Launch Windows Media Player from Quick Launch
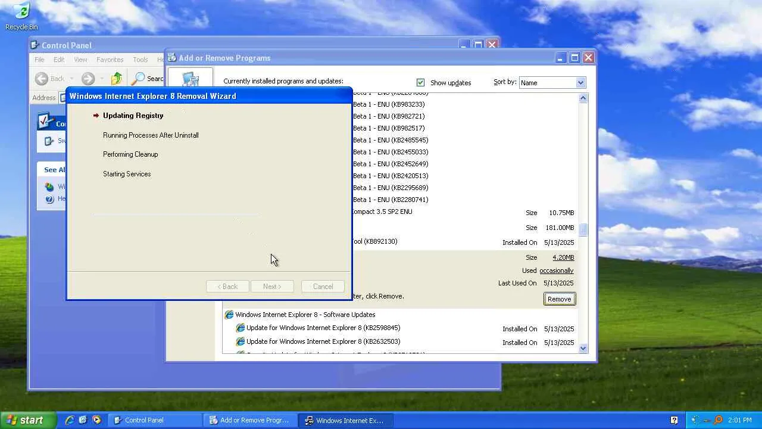The image size is (762, 429). coord(96,420)
